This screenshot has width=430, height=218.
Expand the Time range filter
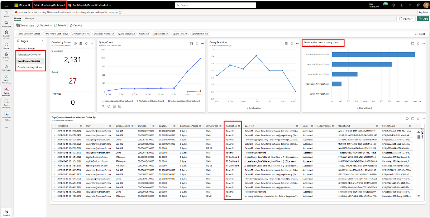click(x=56, y=34)
